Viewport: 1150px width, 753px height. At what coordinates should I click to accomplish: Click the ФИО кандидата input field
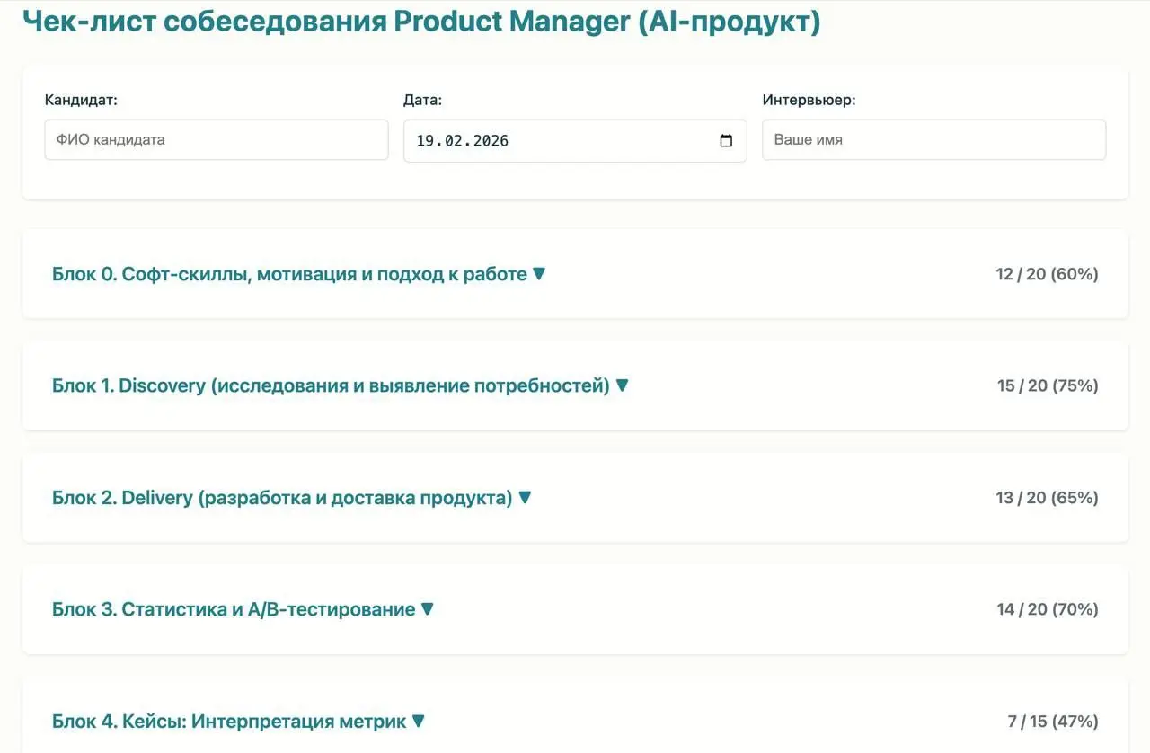tap(217, 140)
